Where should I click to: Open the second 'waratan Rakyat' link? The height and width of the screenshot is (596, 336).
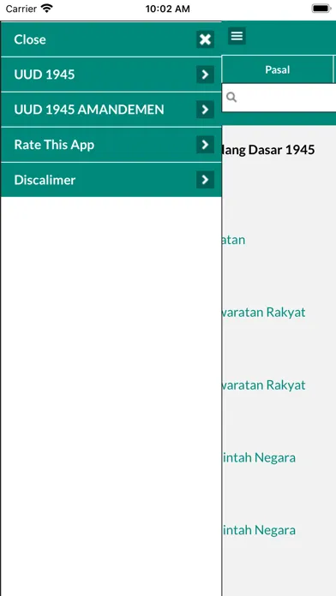(264, 385)
